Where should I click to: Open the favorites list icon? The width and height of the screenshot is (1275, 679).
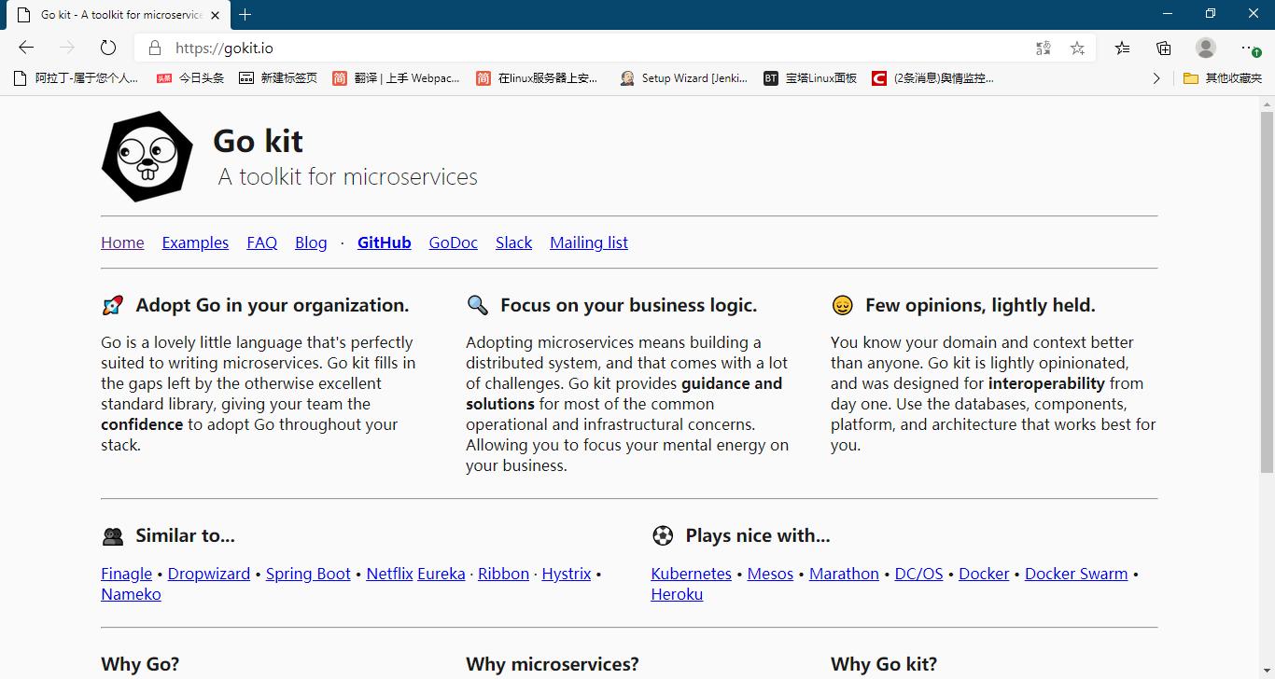click(x=1122, y=48)
